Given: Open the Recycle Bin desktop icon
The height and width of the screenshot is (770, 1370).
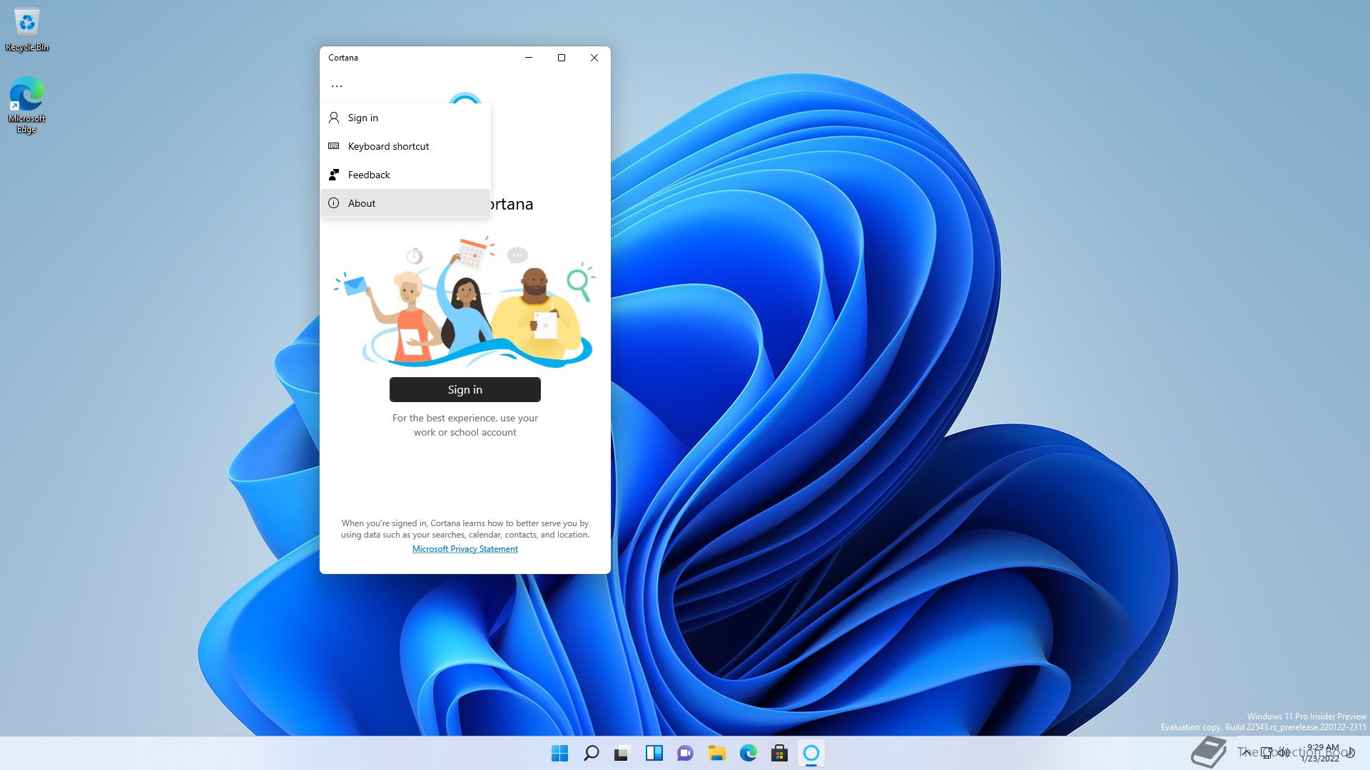Looking at the screenshot, I should (x=27, y=29).
